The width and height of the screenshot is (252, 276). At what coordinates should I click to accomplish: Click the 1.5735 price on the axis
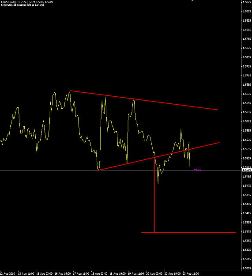(247, 66)
